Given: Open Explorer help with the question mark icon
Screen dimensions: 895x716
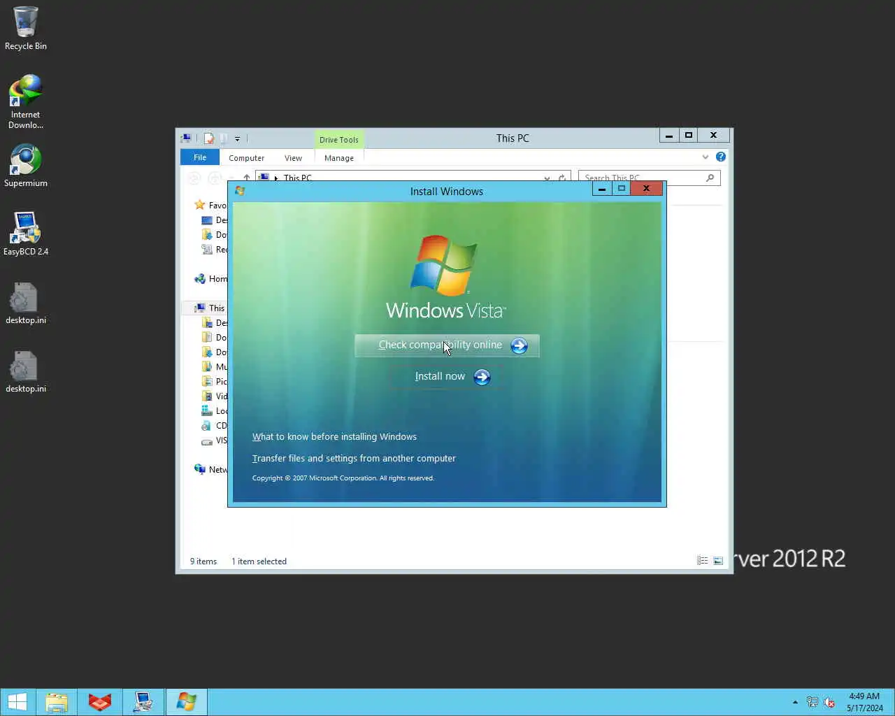Looking at the screenshot, I should 721,157.
